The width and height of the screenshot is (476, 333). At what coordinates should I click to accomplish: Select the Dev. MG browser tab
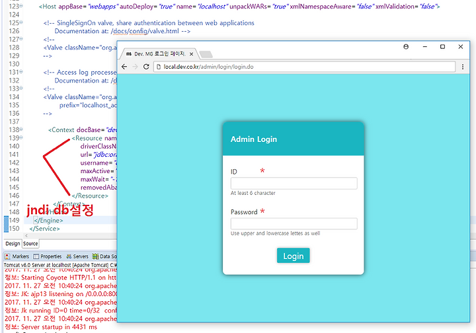[158, 54]
